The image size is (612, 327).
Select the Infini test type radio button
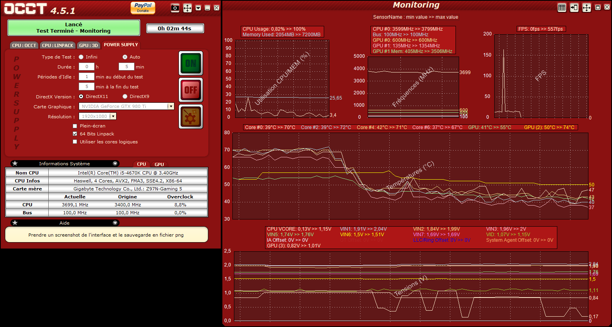pyautogui.click(x=81, y=57)
